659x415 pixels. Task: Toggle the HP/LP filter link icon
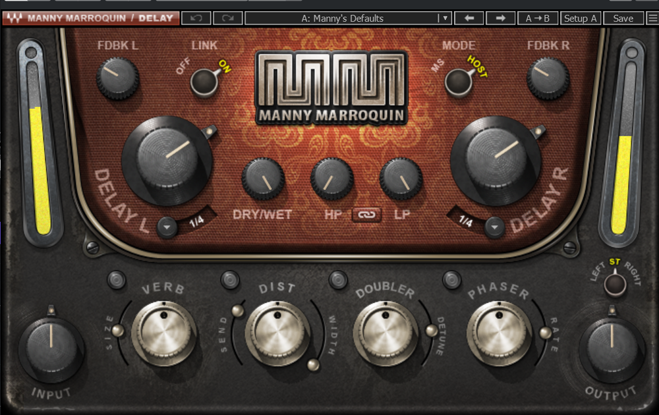[366, 215]
